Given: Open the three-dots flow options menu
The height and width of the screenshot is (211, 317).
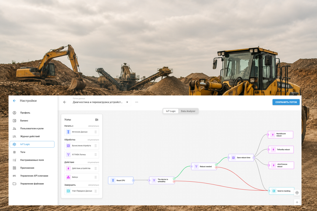Looking at the screenshot, I should [x=137, y=102].
